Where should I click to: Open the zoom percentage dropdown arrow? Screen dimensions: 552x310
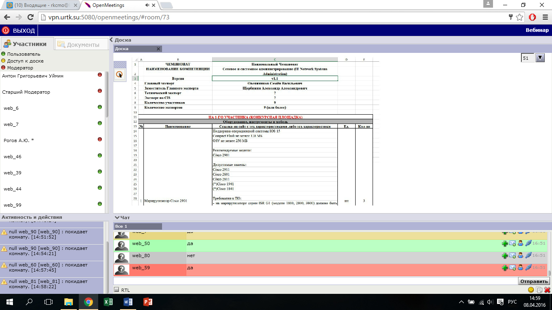point(540,58)
